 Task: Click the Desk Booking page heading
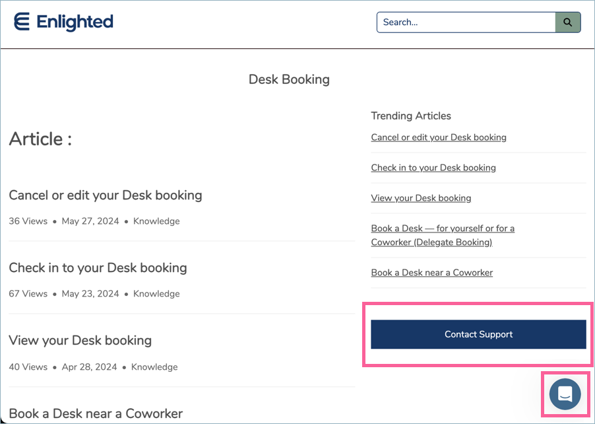(x=289, y=79)
